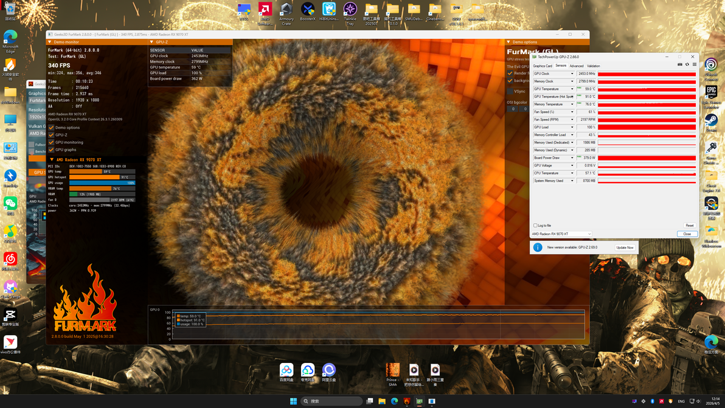Click the GPU hotspot 91°C bar
The width and height of the screenshot is (725, 408).
point(102,177)
